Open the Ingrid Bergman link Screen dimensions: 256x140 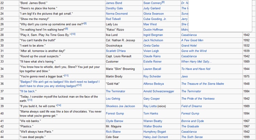pos(153,35)
